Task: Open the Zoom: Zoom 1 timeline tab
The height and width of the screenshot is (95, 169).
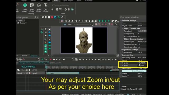Action: tap(56, 63)
